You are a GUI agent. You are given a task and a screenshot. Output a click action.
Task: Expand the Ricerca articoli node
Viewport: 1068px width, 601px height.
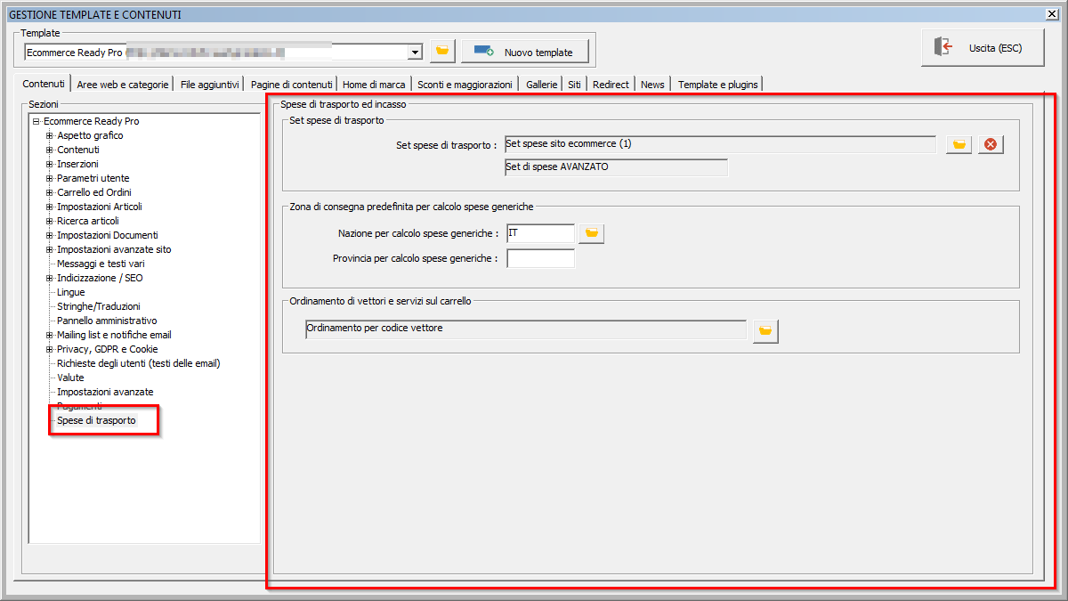click(x=50, y=222)
